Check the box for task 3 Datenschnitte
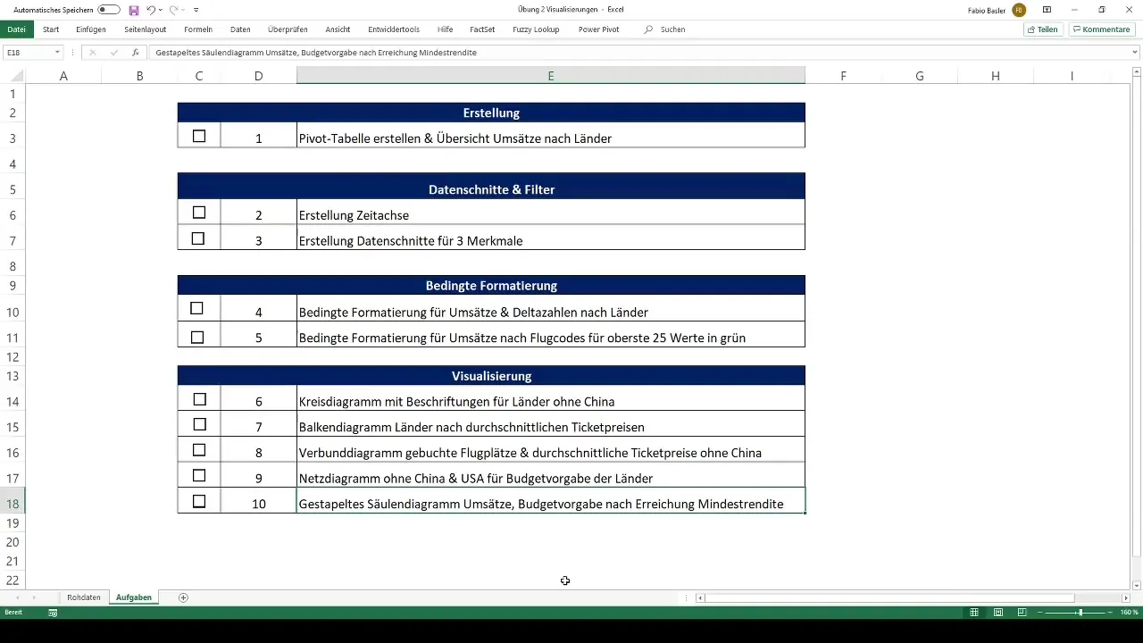The height and width of the screenshot is (643, 1143). pos(198,238)
